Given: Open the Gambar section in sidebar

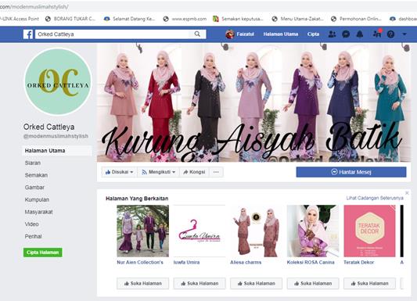Looking at the screenshot, I should 34,188.
